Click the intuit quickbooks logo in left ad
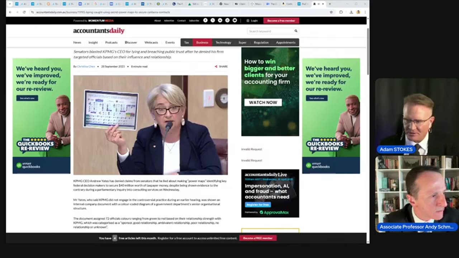The height and width of the screenshot is (258, 459). click(x=28, y=166)
